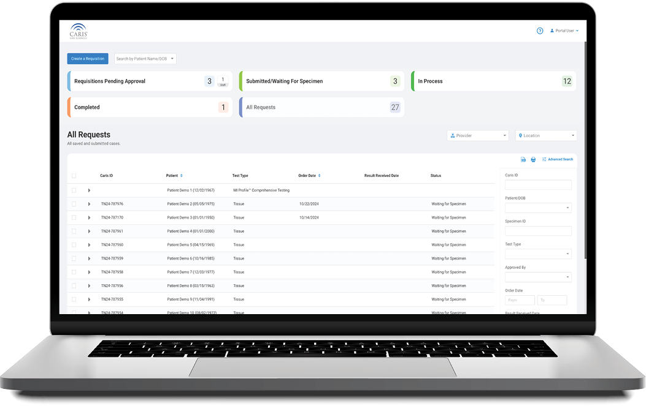Switch to the In Process tab
Image resolution: width=646 pixels, height=406 pixels.
point(493,81)
